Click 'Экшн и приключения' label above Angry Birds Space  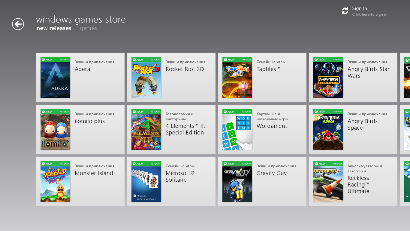pos(367,114)
